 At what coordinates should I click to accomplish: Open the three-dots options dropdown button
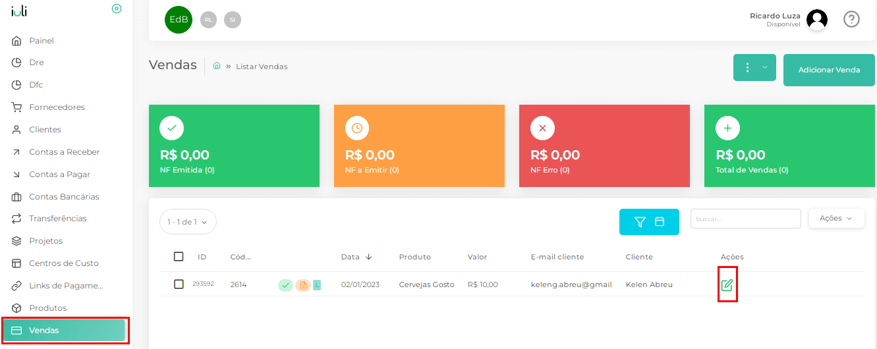coord(754,67)
